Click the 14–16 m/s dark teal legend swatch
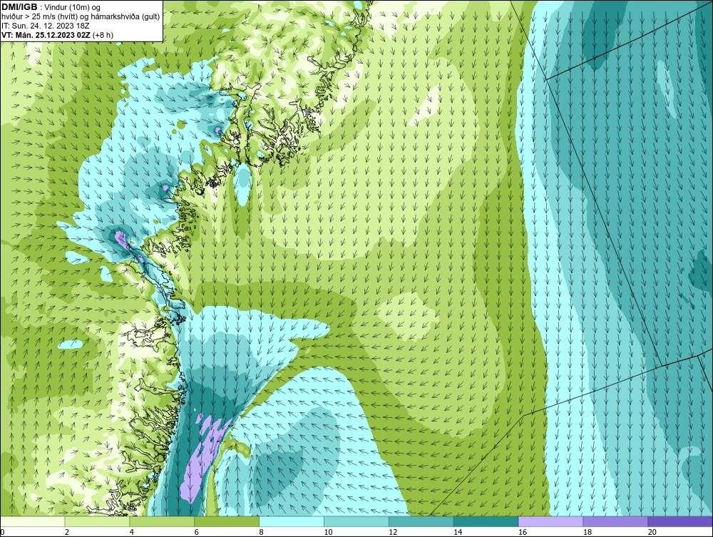Image resolution: width=713 pixels, height=537 pixels. click(x=486, y=521)
